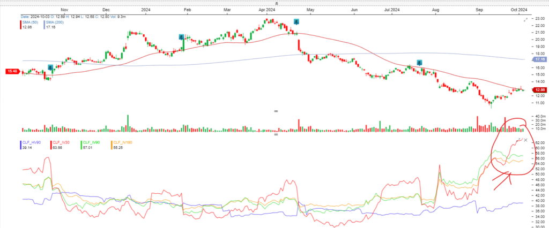The width and height of the screenshot is (549, 228).
Task: Click the red 15.48 price tag
Action: tap(12, 71)
